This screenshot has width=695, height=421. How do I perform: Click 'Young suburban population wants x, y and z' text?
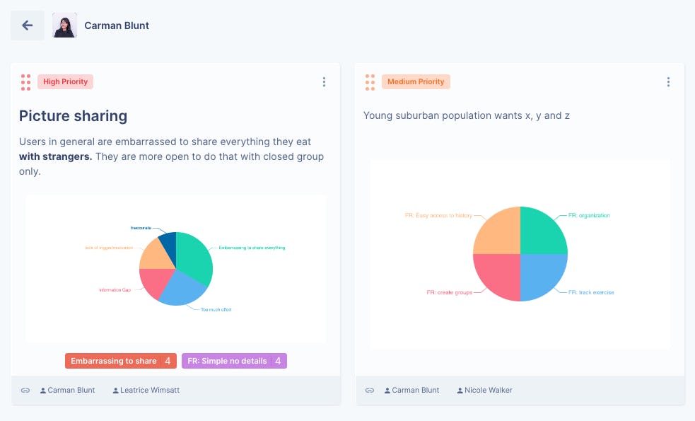[x=467, y=115]
